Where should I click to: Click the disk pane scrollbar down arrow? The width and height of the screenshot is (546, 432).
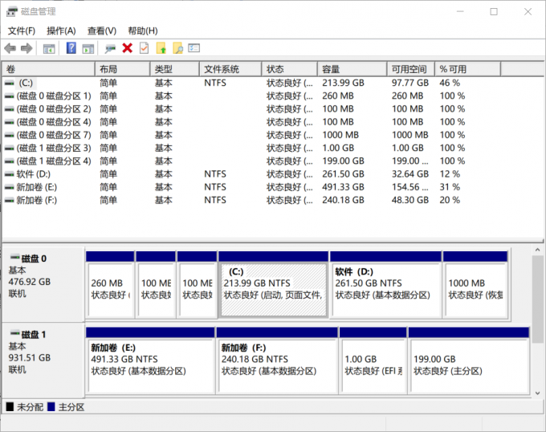coord(537,393)
